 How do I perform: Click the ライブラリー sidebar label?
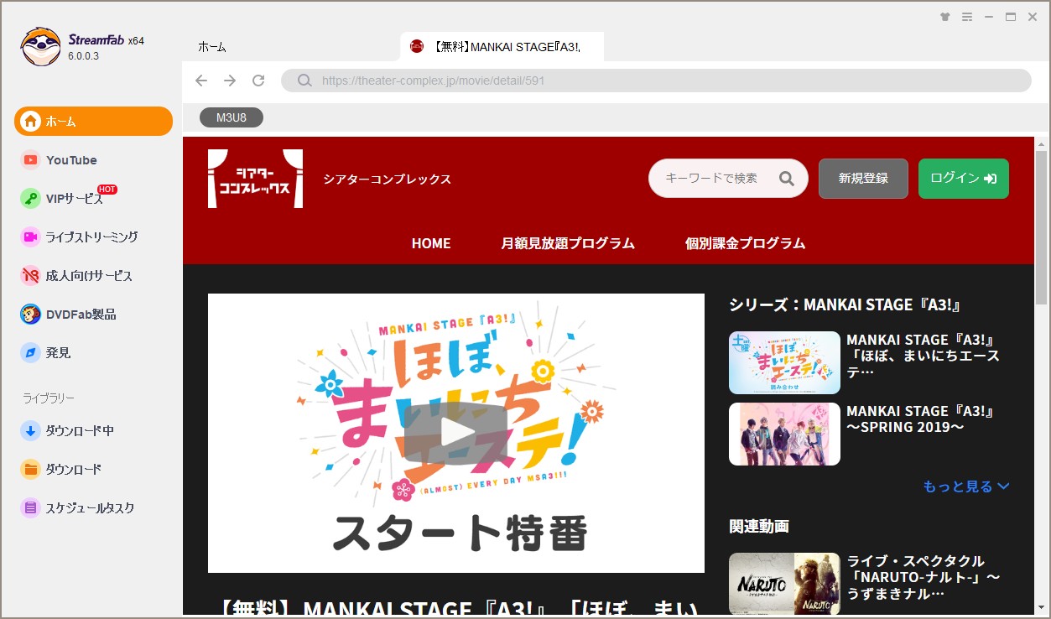click(49, 398)
